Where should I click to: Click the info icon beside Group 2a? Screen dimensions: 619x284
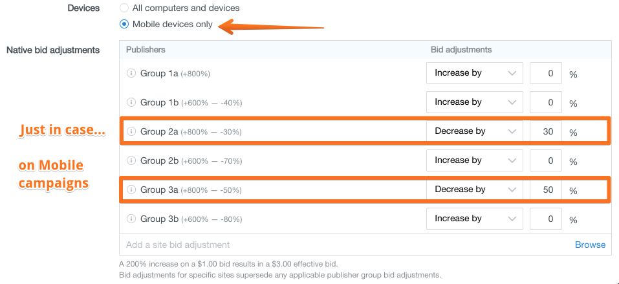coord(131,131)
